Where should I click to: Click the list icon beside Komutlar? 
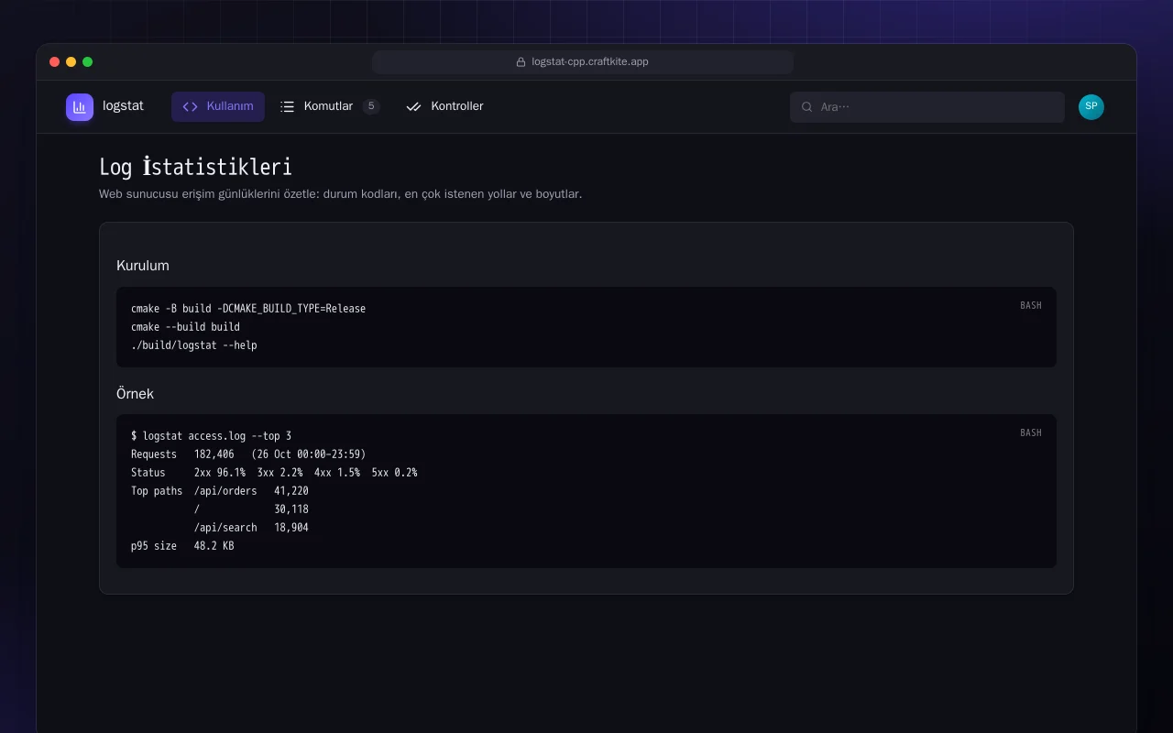287,106
